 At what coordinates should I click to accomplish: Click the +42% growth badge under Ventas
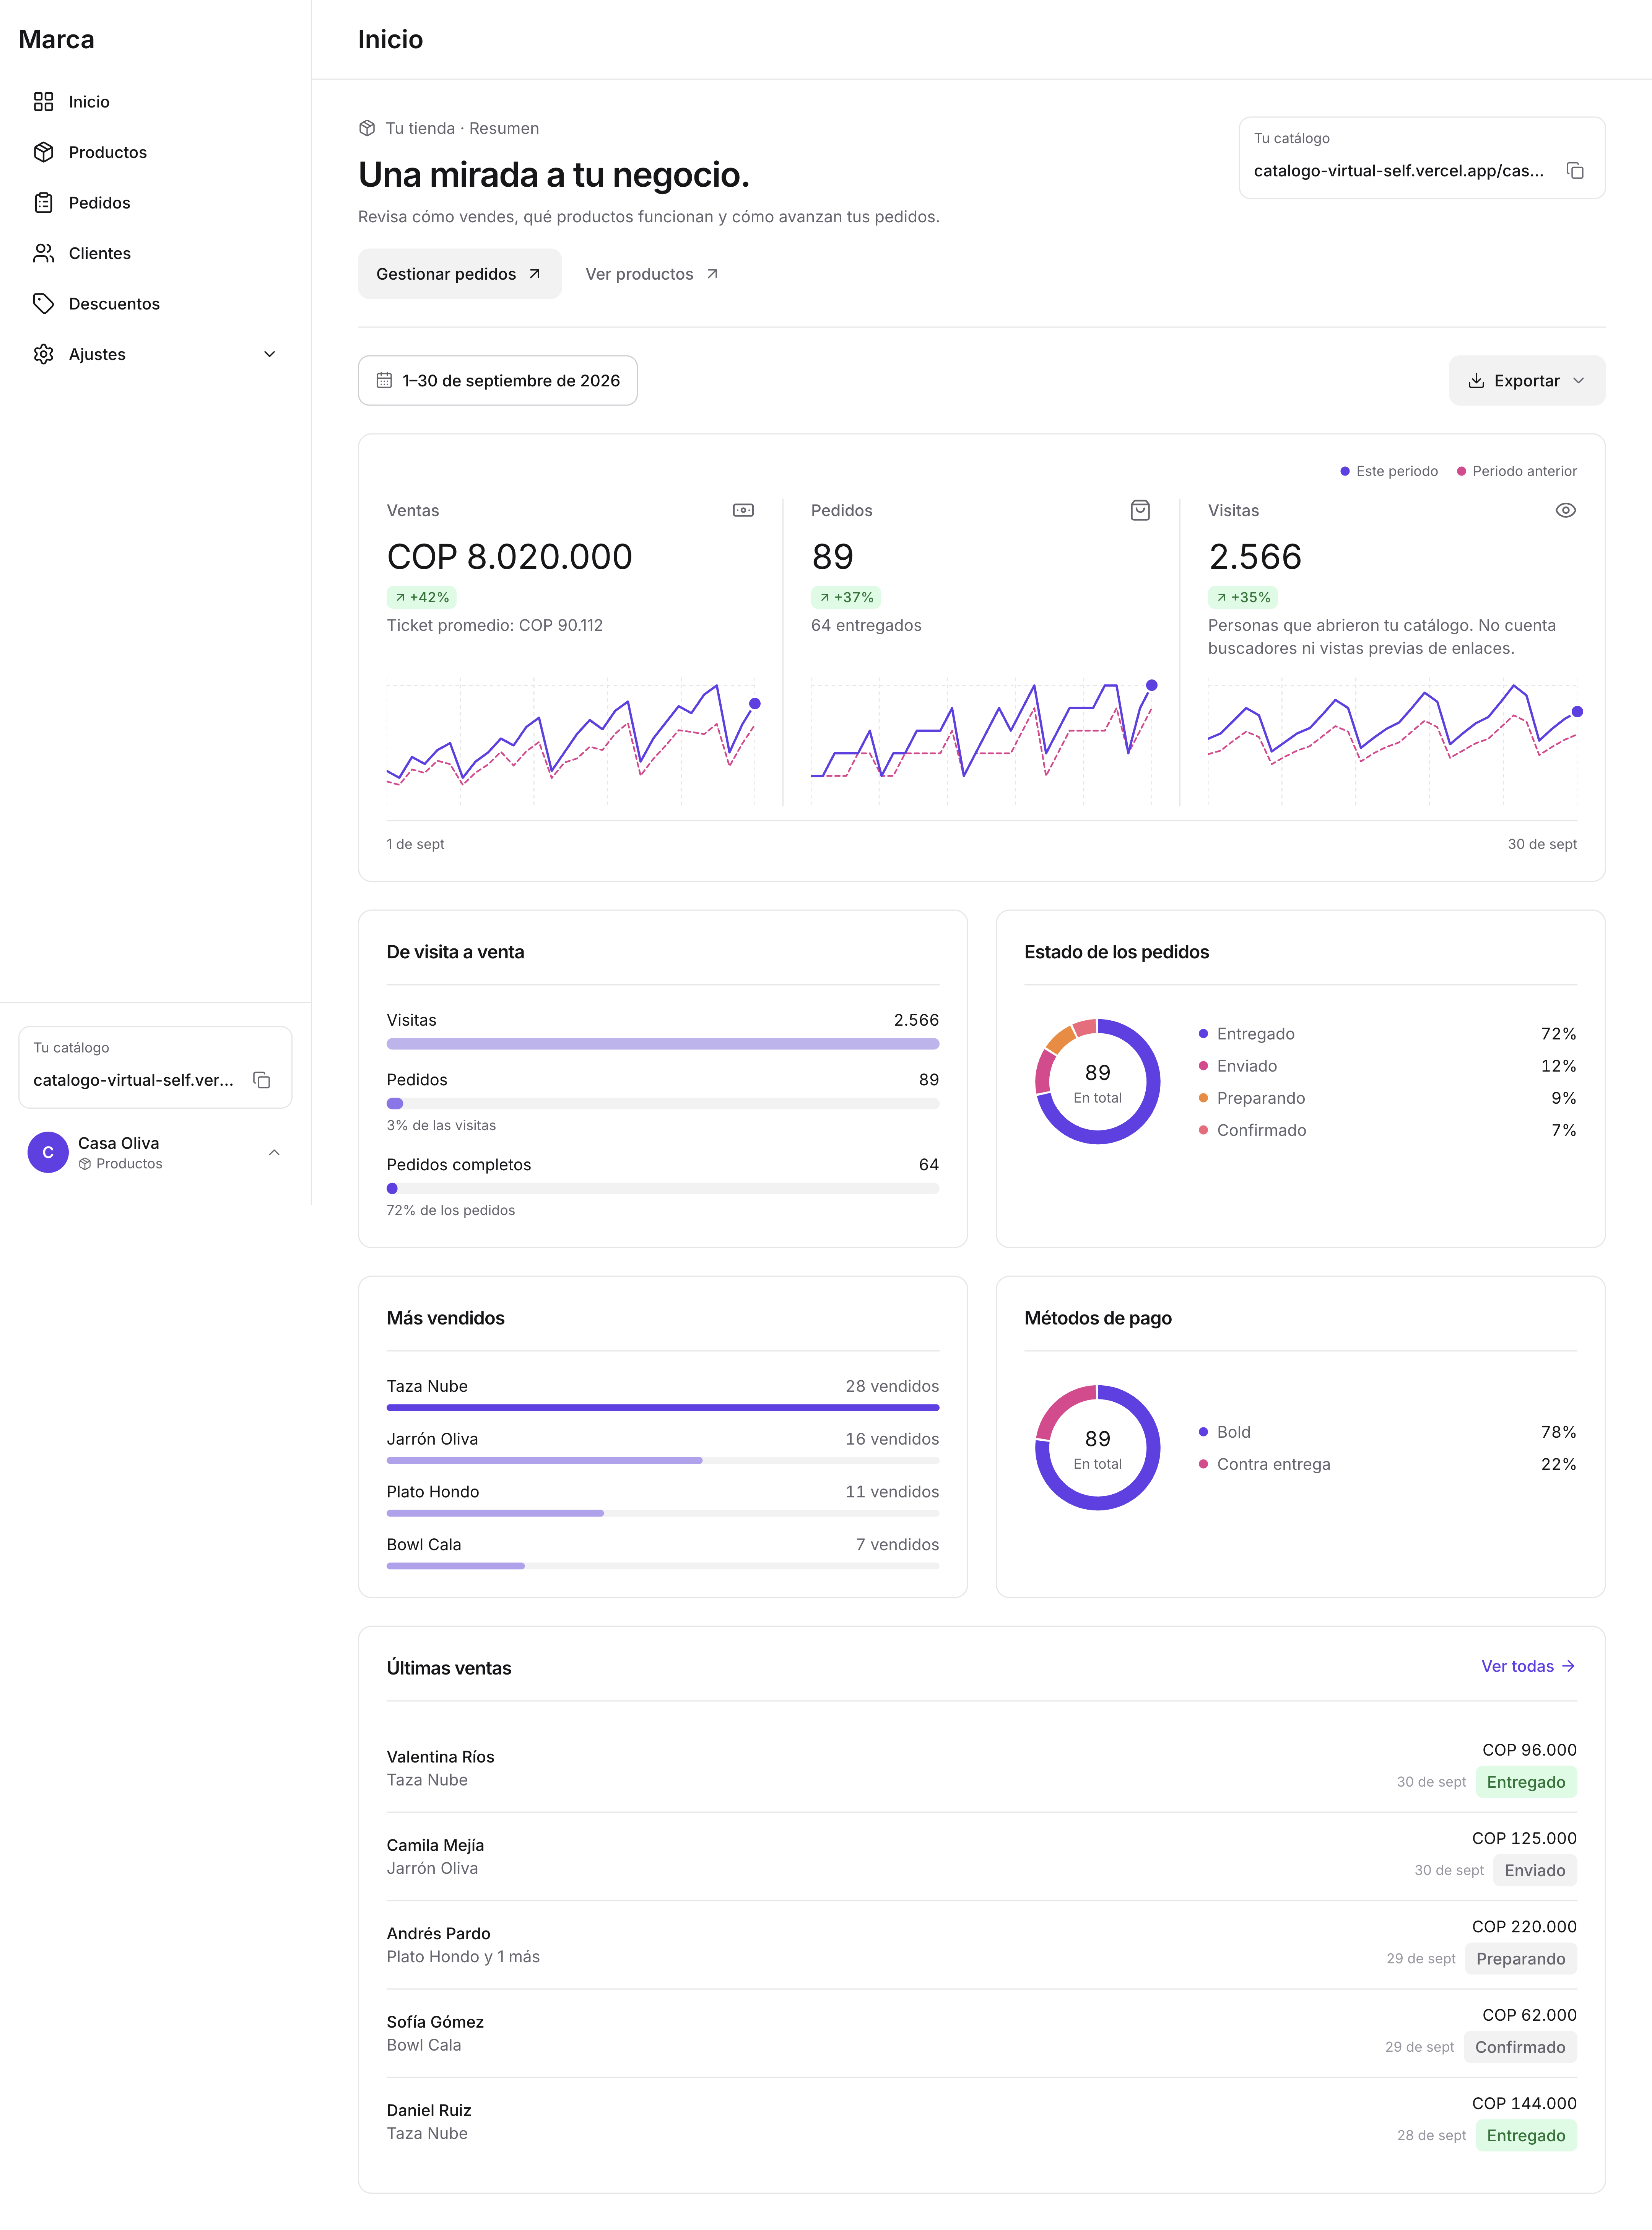(422, 597)
